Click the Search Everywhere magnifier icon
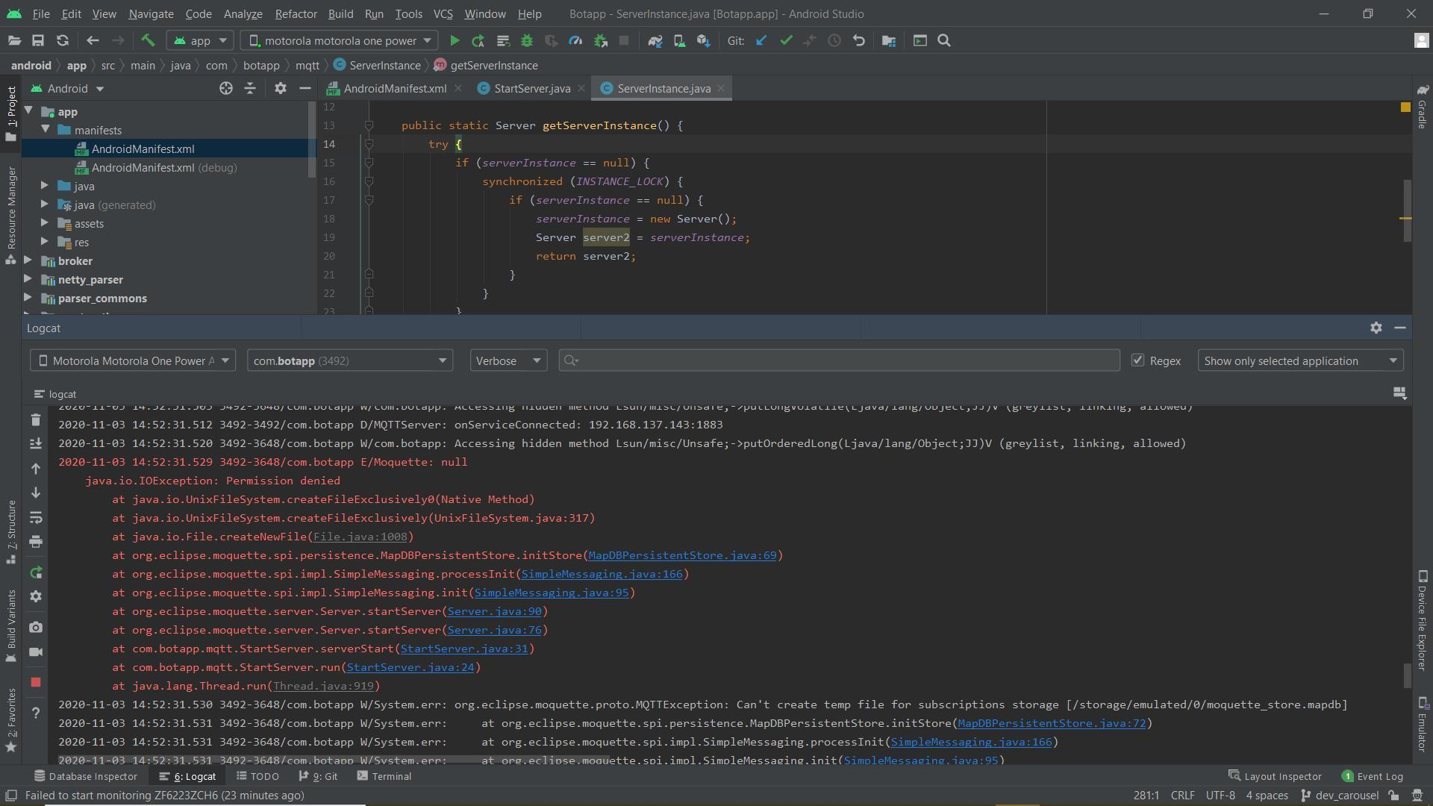The width and height of the screenshot is (1433, 806). coord(944,41)
